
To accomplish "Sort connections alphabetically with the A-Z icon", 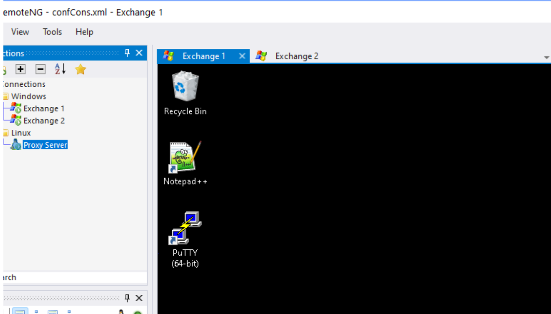I will point(60,69).
